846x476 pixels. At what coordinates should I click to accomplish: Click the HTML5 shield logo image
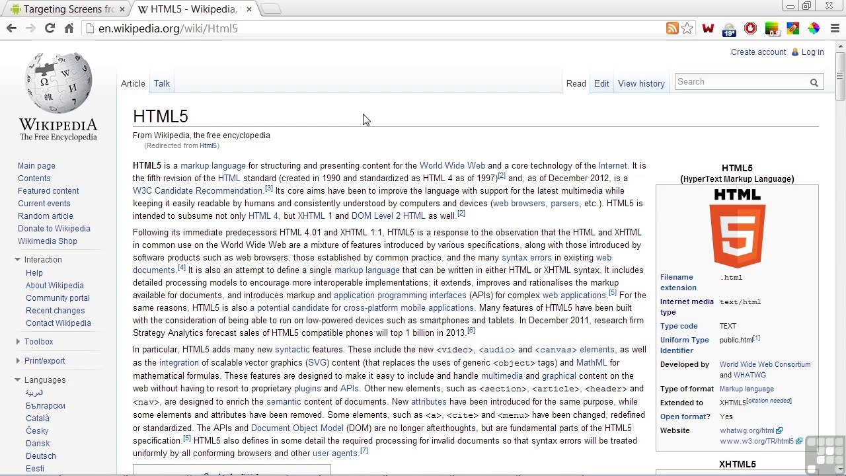pyautogui.click(x=737, y=228)
